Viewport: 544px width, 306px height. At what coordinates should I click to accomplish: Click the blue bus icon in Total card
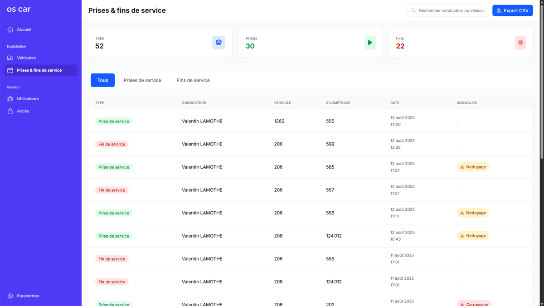219,43
